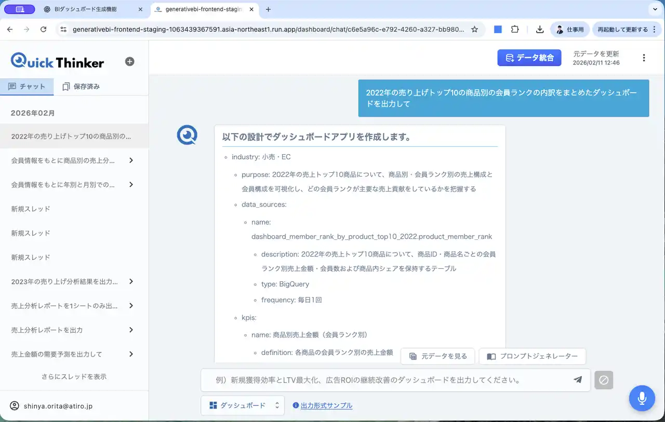The image size is (665, 422).
Task: Click the browser downloads icon
Action: pos(540,30)
